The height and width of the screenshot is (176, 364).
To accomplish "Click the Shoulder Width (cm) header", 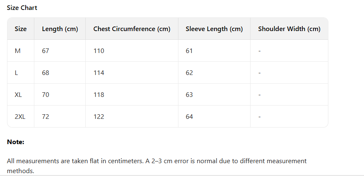I will pyautogui.click(x=289, y=29).
